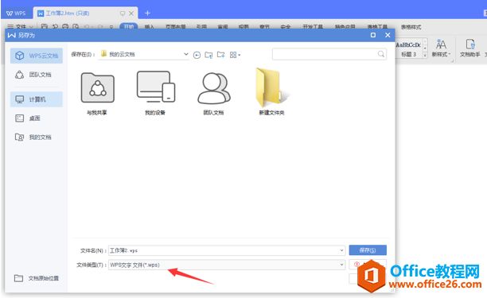Open the yellow 新建文件夹 folder
The width and height of the screenshot is (487, 298).
coord(272,92)
